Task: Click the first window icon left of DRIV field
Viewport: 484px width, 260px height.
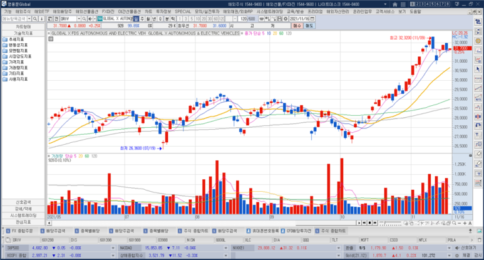Action: coord(50,19)
